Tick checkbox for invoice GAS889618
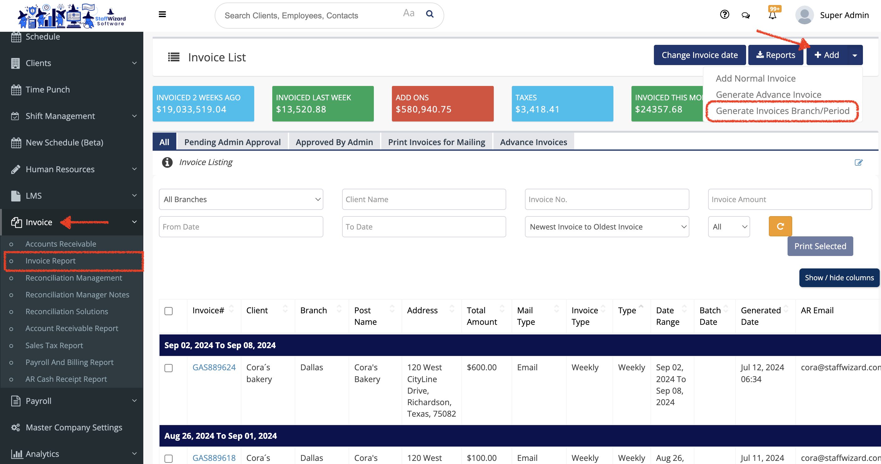The width and height of the screenshot is (881, 464). (x=168, y=458)
